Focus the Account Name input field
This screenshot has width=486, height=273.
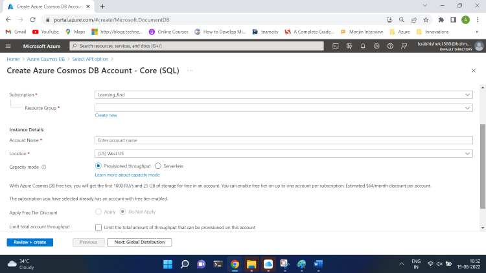click(x=284, y=140)
